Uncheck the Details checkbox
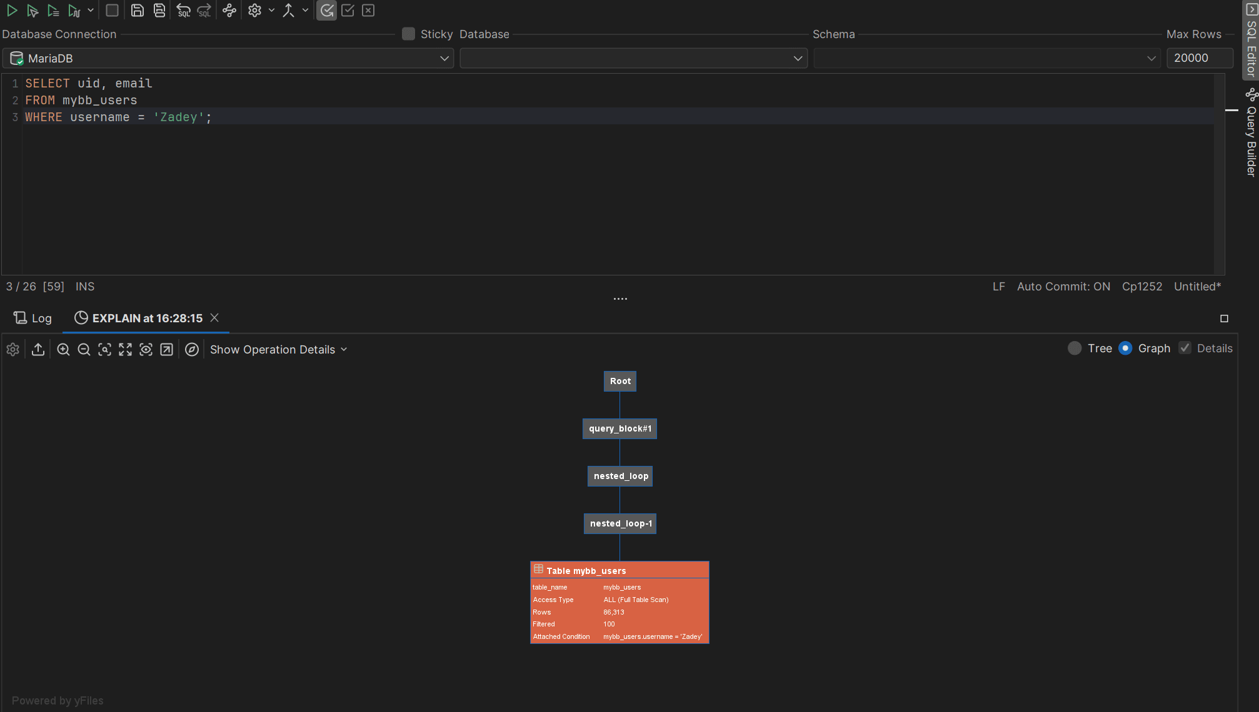 pyautogui.click(x=1185, y=348)
